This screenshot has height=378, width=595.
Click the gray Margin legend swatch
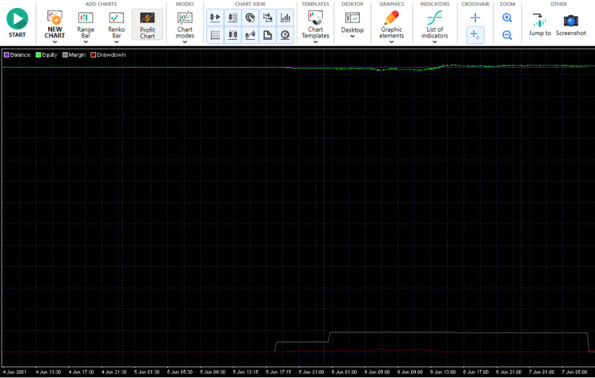65,55
